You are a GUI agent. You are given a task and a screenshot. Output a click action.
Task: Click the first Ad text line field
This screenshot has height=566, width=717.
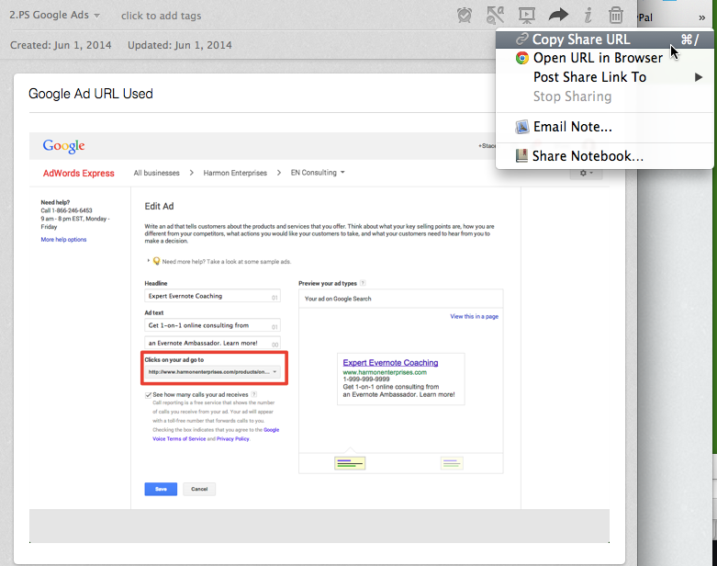coord(212,325)
